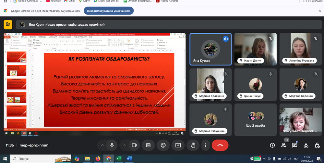Select Ангеліна Гузовата video tile

click(x=300, y=49)
